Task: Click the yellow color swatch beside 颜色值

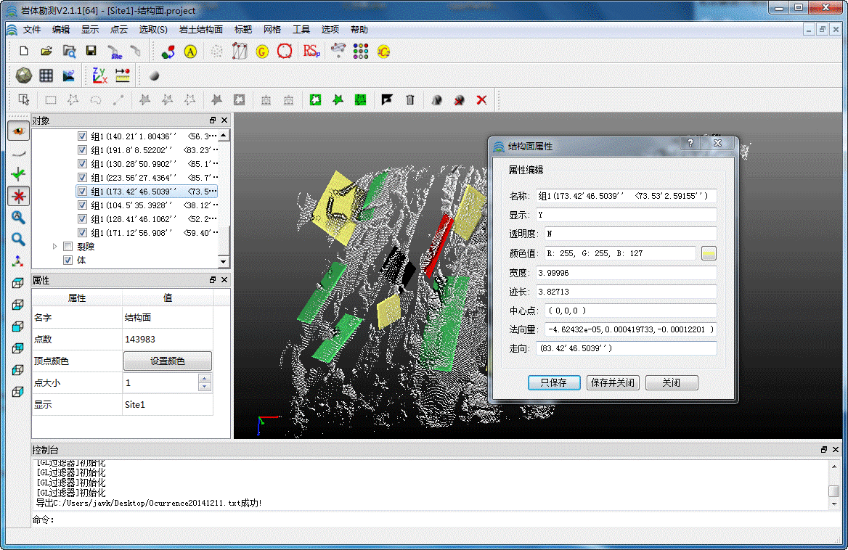Action: [709, 253]
